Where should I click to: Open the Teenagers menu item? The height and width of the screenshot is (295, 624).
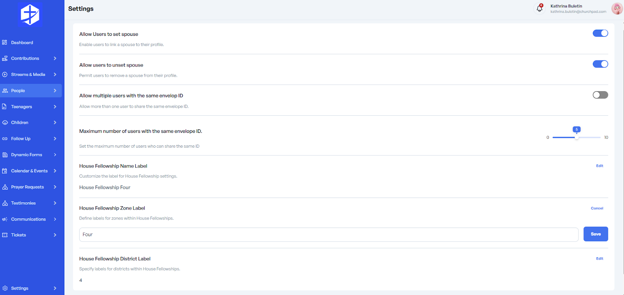point(22,107)
